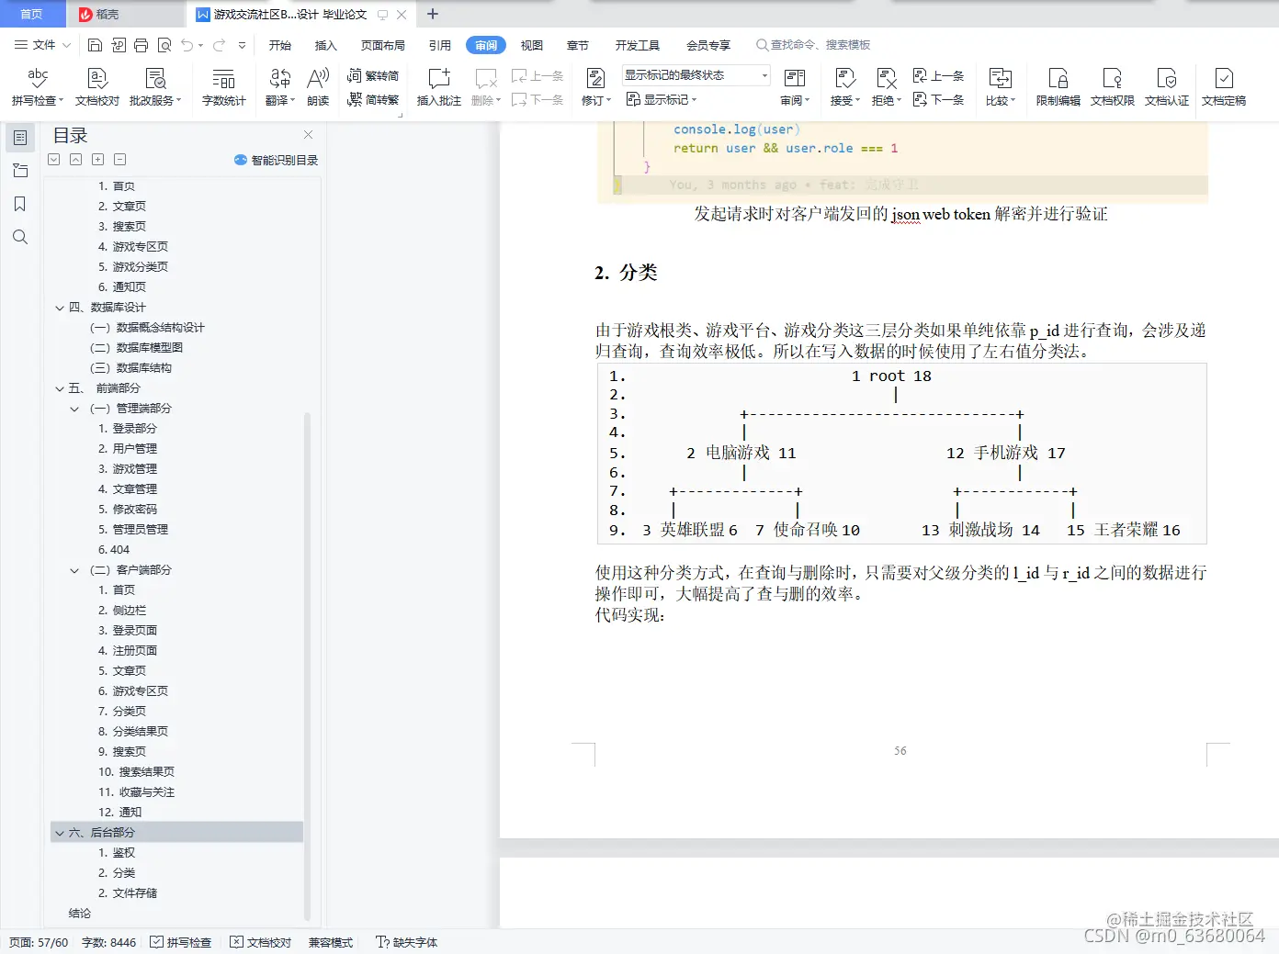Convert text with 简转繁
Image resolution: width=1279 pixels, height=954 pixels.
coord(373,100)
